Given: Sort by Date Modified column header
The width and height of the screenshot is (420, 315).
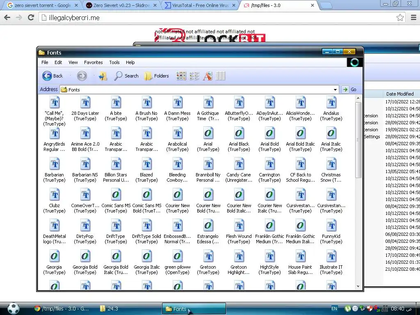Looking at the screenshot, I should pyautogui.click(x=400, y=94).
